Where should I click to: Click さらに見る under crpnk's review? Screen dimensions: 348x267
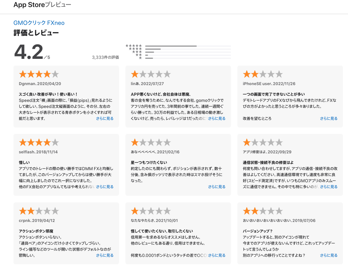[104, 255]
